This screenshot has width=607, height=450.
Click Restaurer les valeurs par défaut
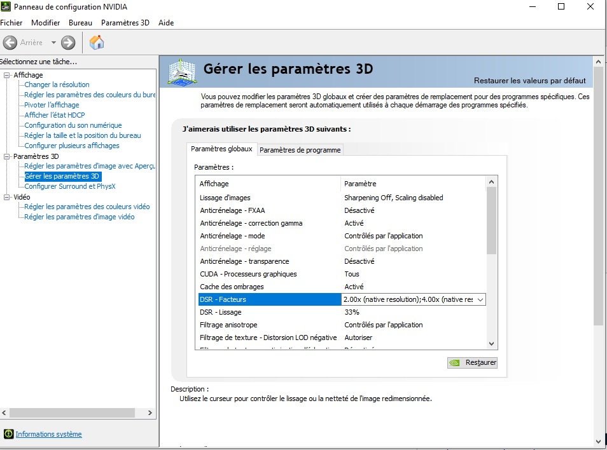[x=529, y=81]
